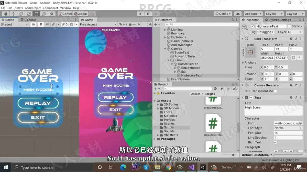The height and width of the screenshot is (172, 307).
Task: Open the Assets menu
Action: point(18,8)
